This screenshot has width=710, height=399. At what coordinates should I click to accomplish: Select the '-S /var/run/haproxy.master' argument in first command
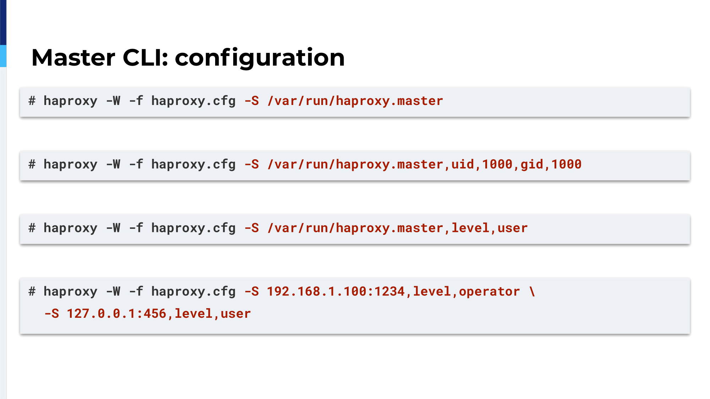[x=344, y=101]
